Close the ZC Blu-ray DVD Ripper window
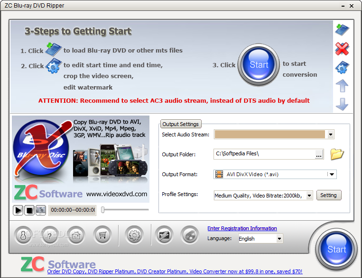Viewport: 362px width, 278px height. (x=352, y=6)
